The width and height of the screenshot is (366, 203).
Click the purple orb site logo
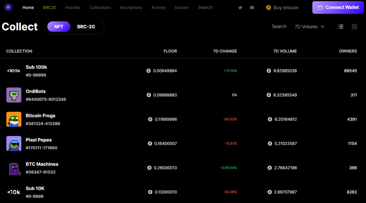9,8
